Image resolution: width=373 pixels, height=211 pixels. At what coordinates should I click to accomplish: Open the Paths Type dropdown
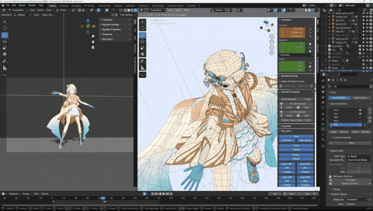pyautogui.click(x=359, y=156)
